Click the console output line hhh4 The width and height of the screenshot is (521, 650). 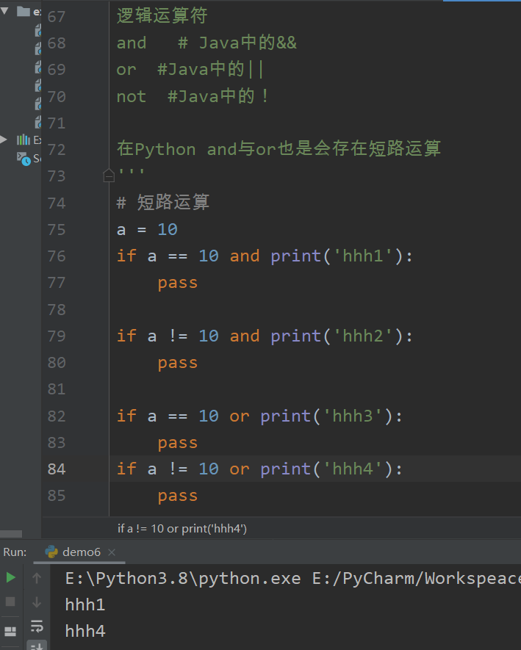tap(85, 632)
